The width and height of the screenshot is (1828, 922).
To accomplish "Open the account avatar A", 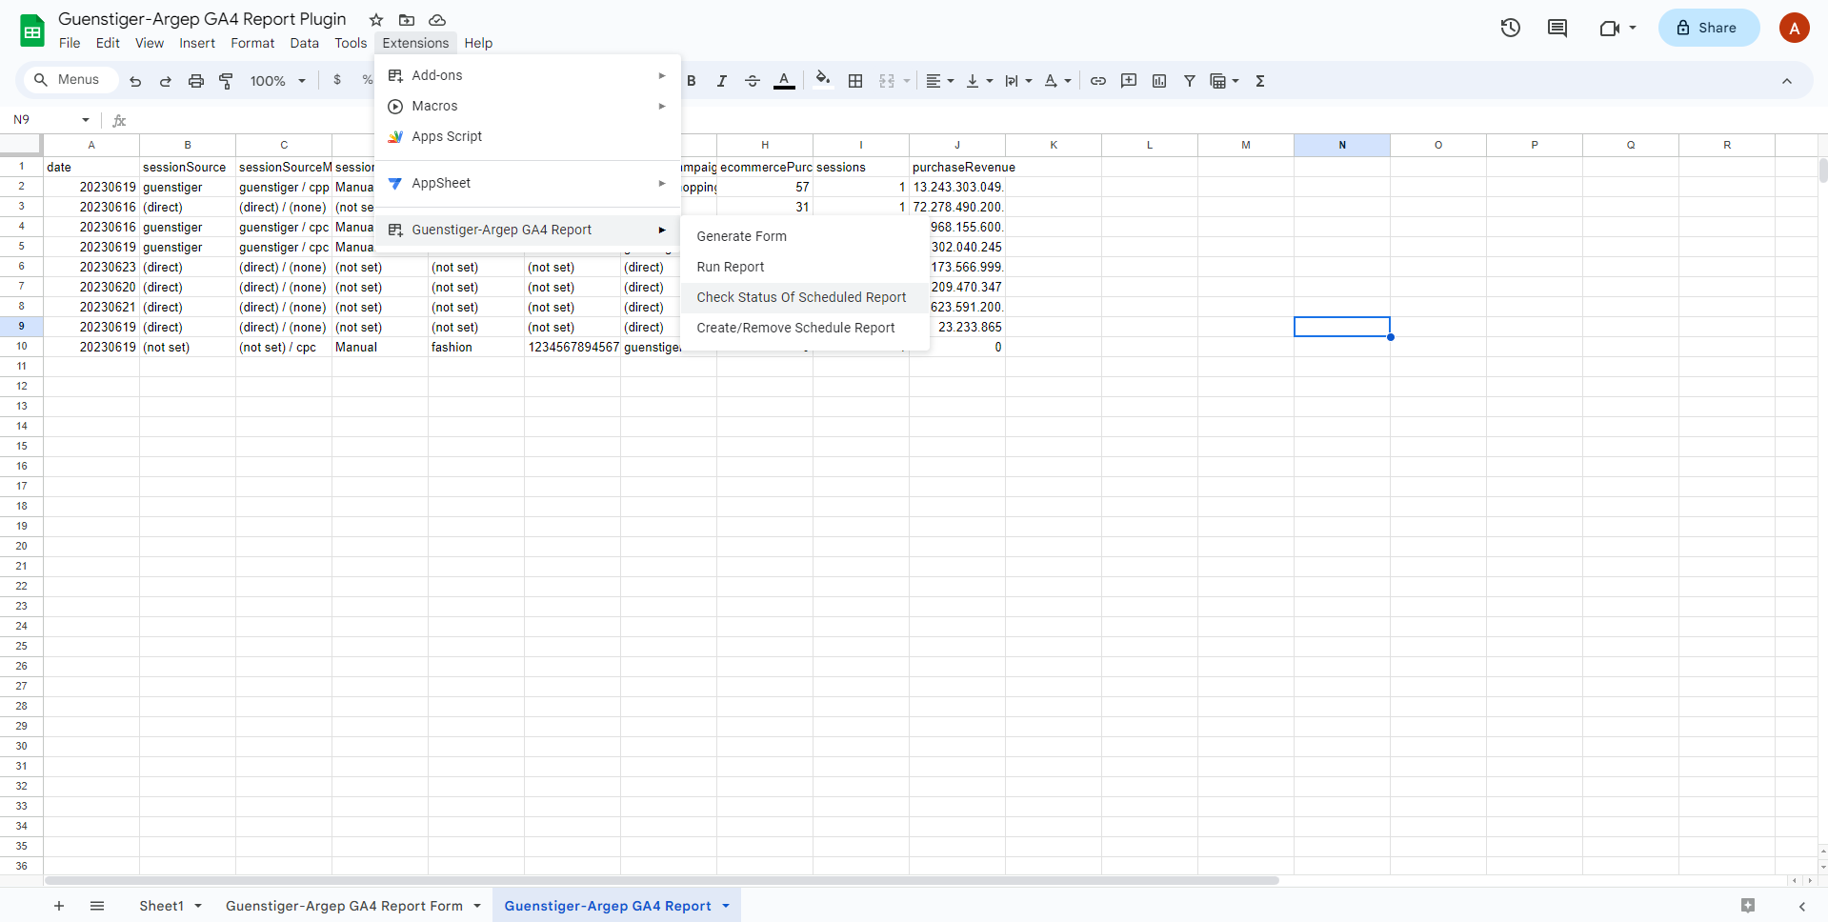I will click(1795, 28).
